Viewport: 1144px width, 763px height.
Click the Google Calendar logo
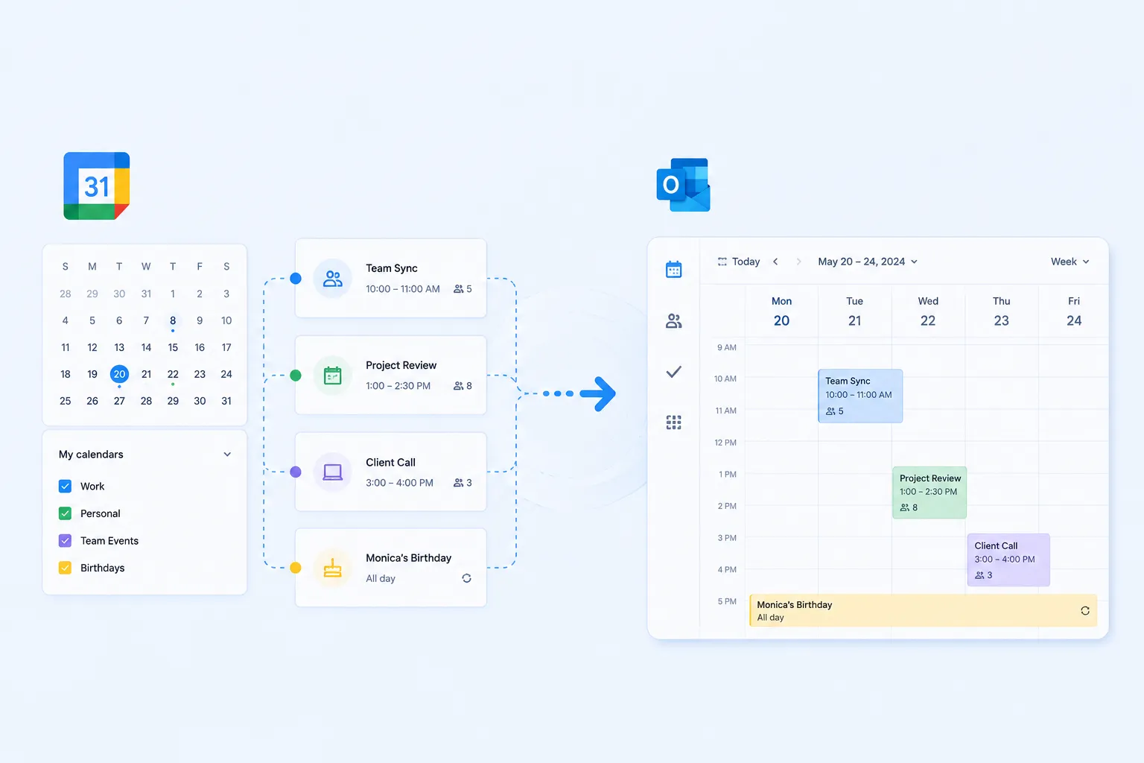point(97,186)
